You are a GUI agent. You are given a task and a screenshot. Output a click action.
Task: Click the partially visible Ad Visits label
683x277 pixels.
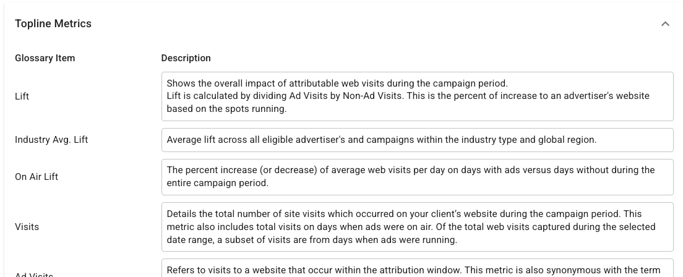34,274
